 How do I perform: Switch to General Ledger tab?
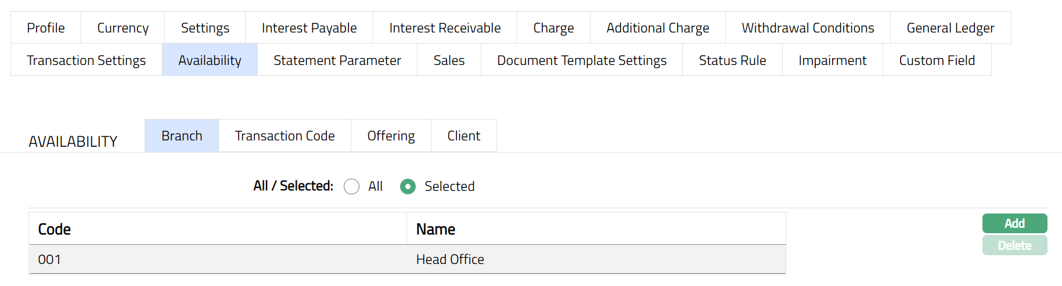950,28
